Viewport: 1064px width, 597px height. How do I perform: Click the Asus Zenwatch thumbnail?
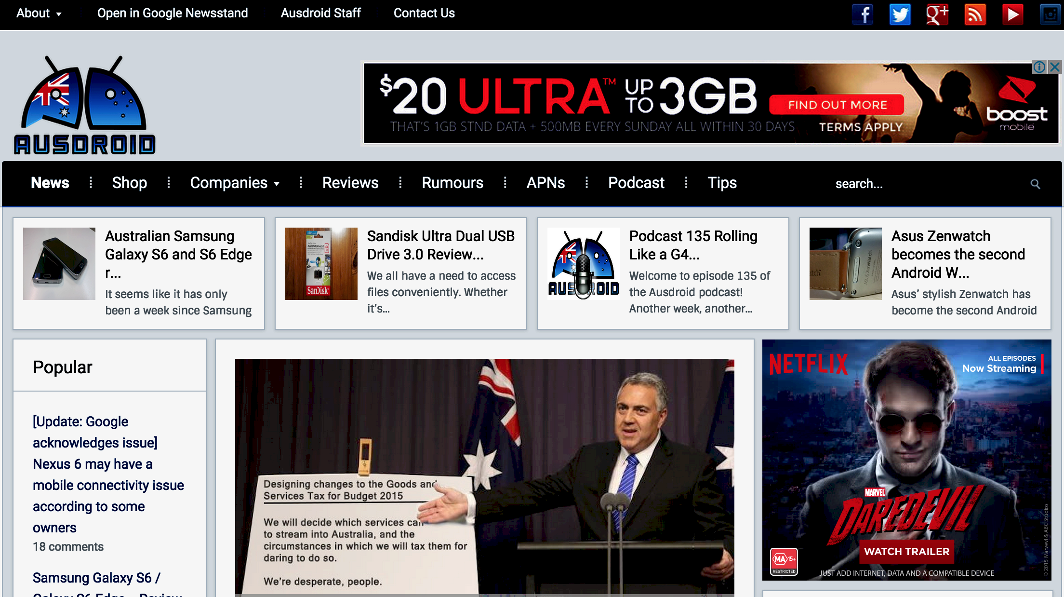[x=846, y=264]
